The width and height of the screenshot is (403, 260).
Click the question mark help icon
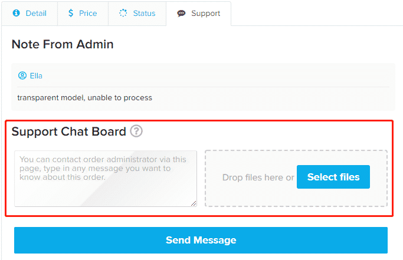click(x=136, y=131)
